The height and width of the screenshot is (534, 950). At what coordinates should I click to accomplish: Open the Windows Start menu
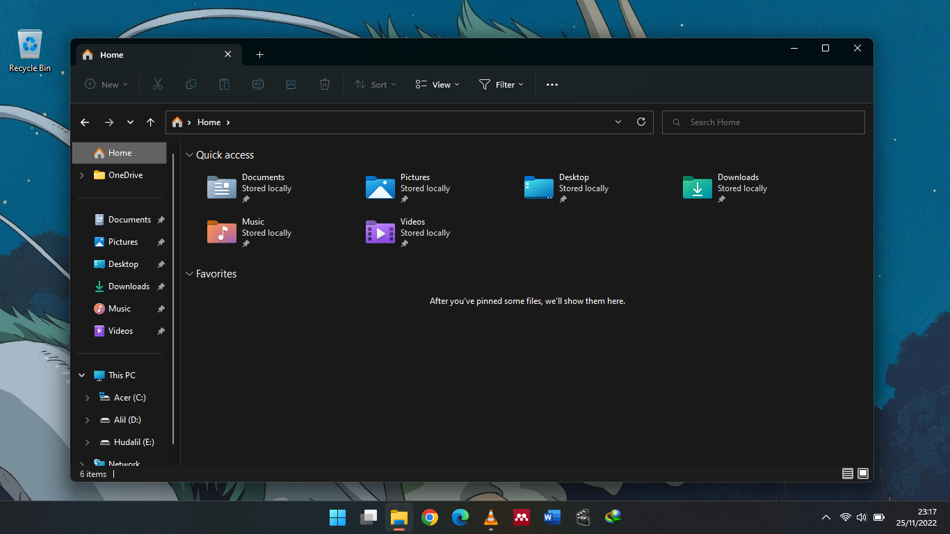pos(337,517)
